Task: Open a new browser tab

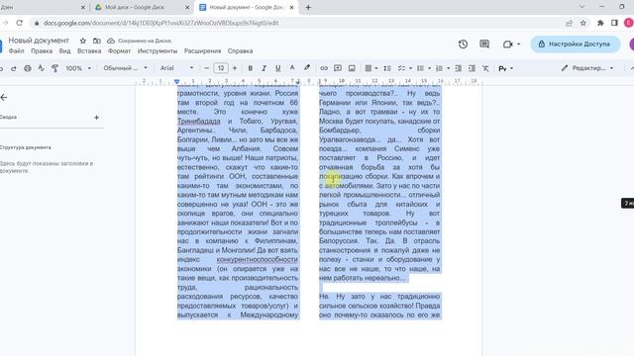Action: pyautogui.click(x=308, y=7)
